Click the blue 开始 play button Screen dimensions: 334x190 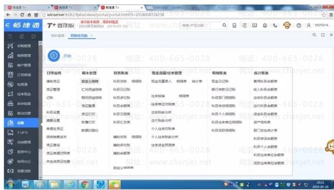(54, 56)
